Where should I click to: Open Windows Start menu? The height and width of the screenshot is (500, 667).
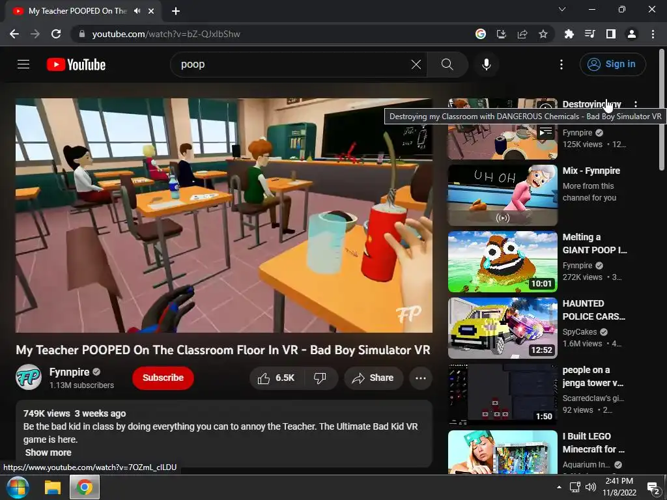click(x=17, y=487)
